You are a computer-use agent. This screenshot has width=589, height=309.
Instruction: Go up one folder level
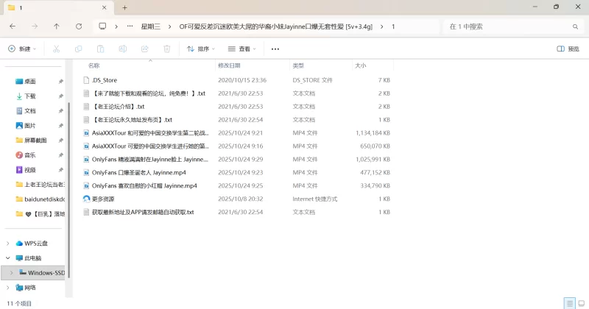click(x=57, y=26)
